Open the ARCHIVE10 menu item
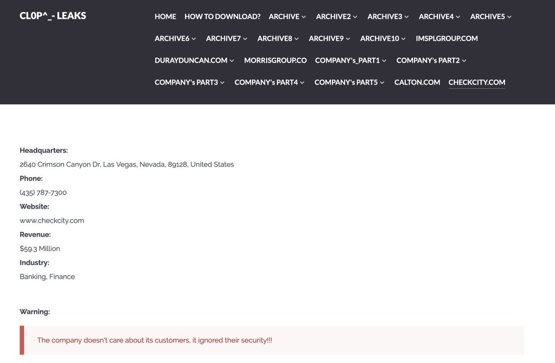Screen dimensions: 555x363 [x=380, y=38]
